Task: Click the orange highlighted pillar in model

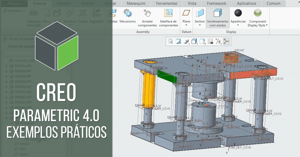Action: 148,89
